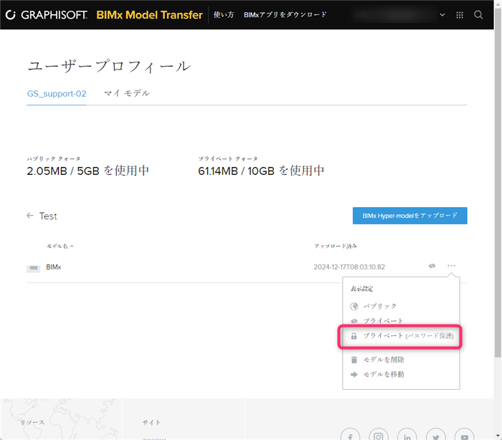
Task: Click BIMx Hyper-modelをアップロード button
Action: coord(409,216)
